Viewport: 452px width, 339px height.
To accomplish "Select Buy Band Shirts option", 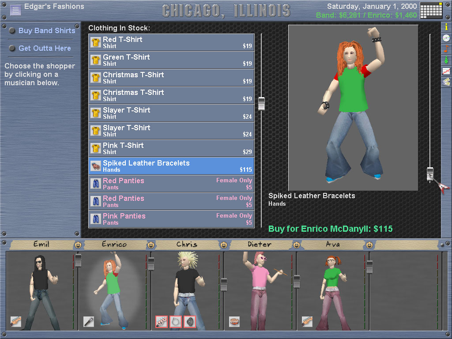I will (x=47, y=31).
